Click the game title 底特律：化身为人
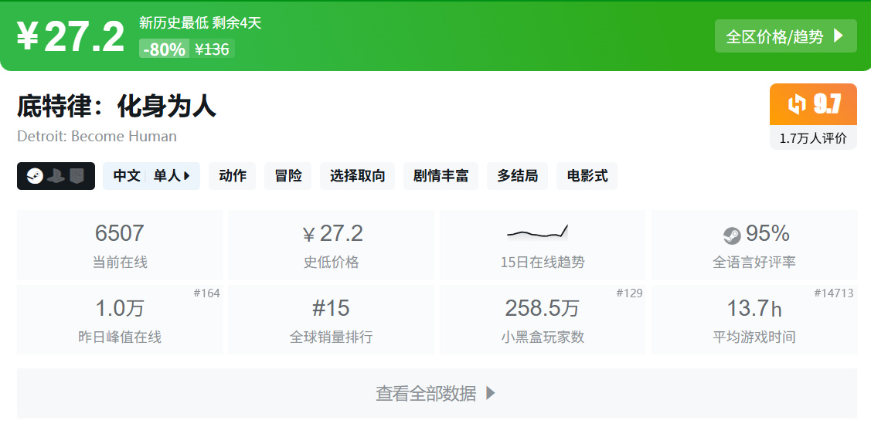Image resolution: width=871 pixels, height=427 pixels. [x=117, y=107]
